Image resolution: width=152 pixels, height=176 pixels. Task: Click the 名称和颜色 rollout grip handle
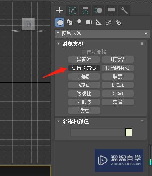pyautogui.click(x=142, y=121)
